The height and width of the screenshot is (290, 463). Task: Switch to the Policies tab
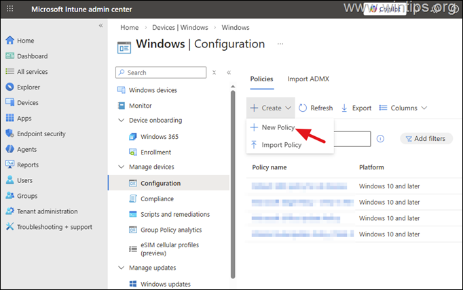point(261,79)
